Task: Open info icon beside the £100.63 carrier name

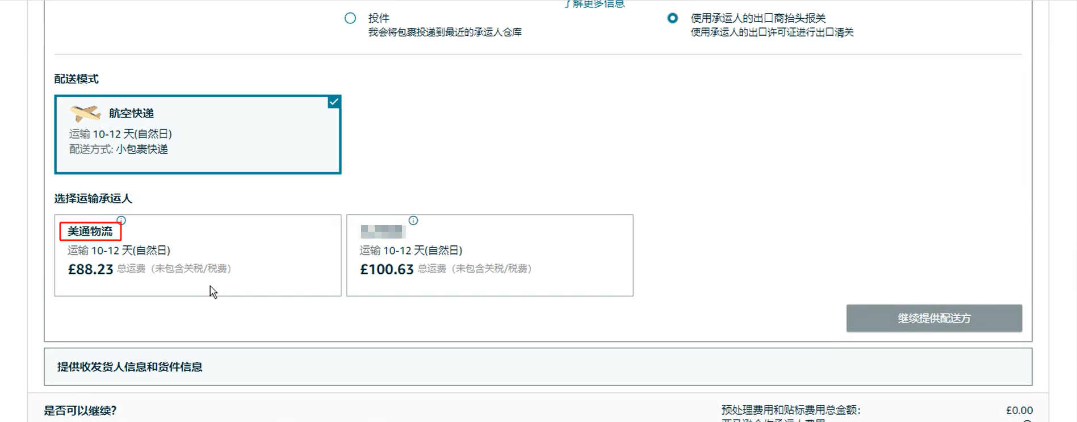Action: [413, 220]
